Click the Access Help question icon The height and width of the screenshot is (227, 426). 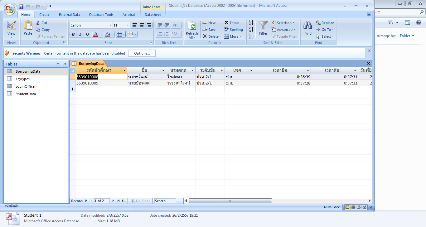point(369,14)
